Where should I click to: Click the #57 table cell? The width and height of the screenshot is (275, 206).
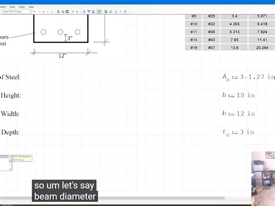click(212, 48)
